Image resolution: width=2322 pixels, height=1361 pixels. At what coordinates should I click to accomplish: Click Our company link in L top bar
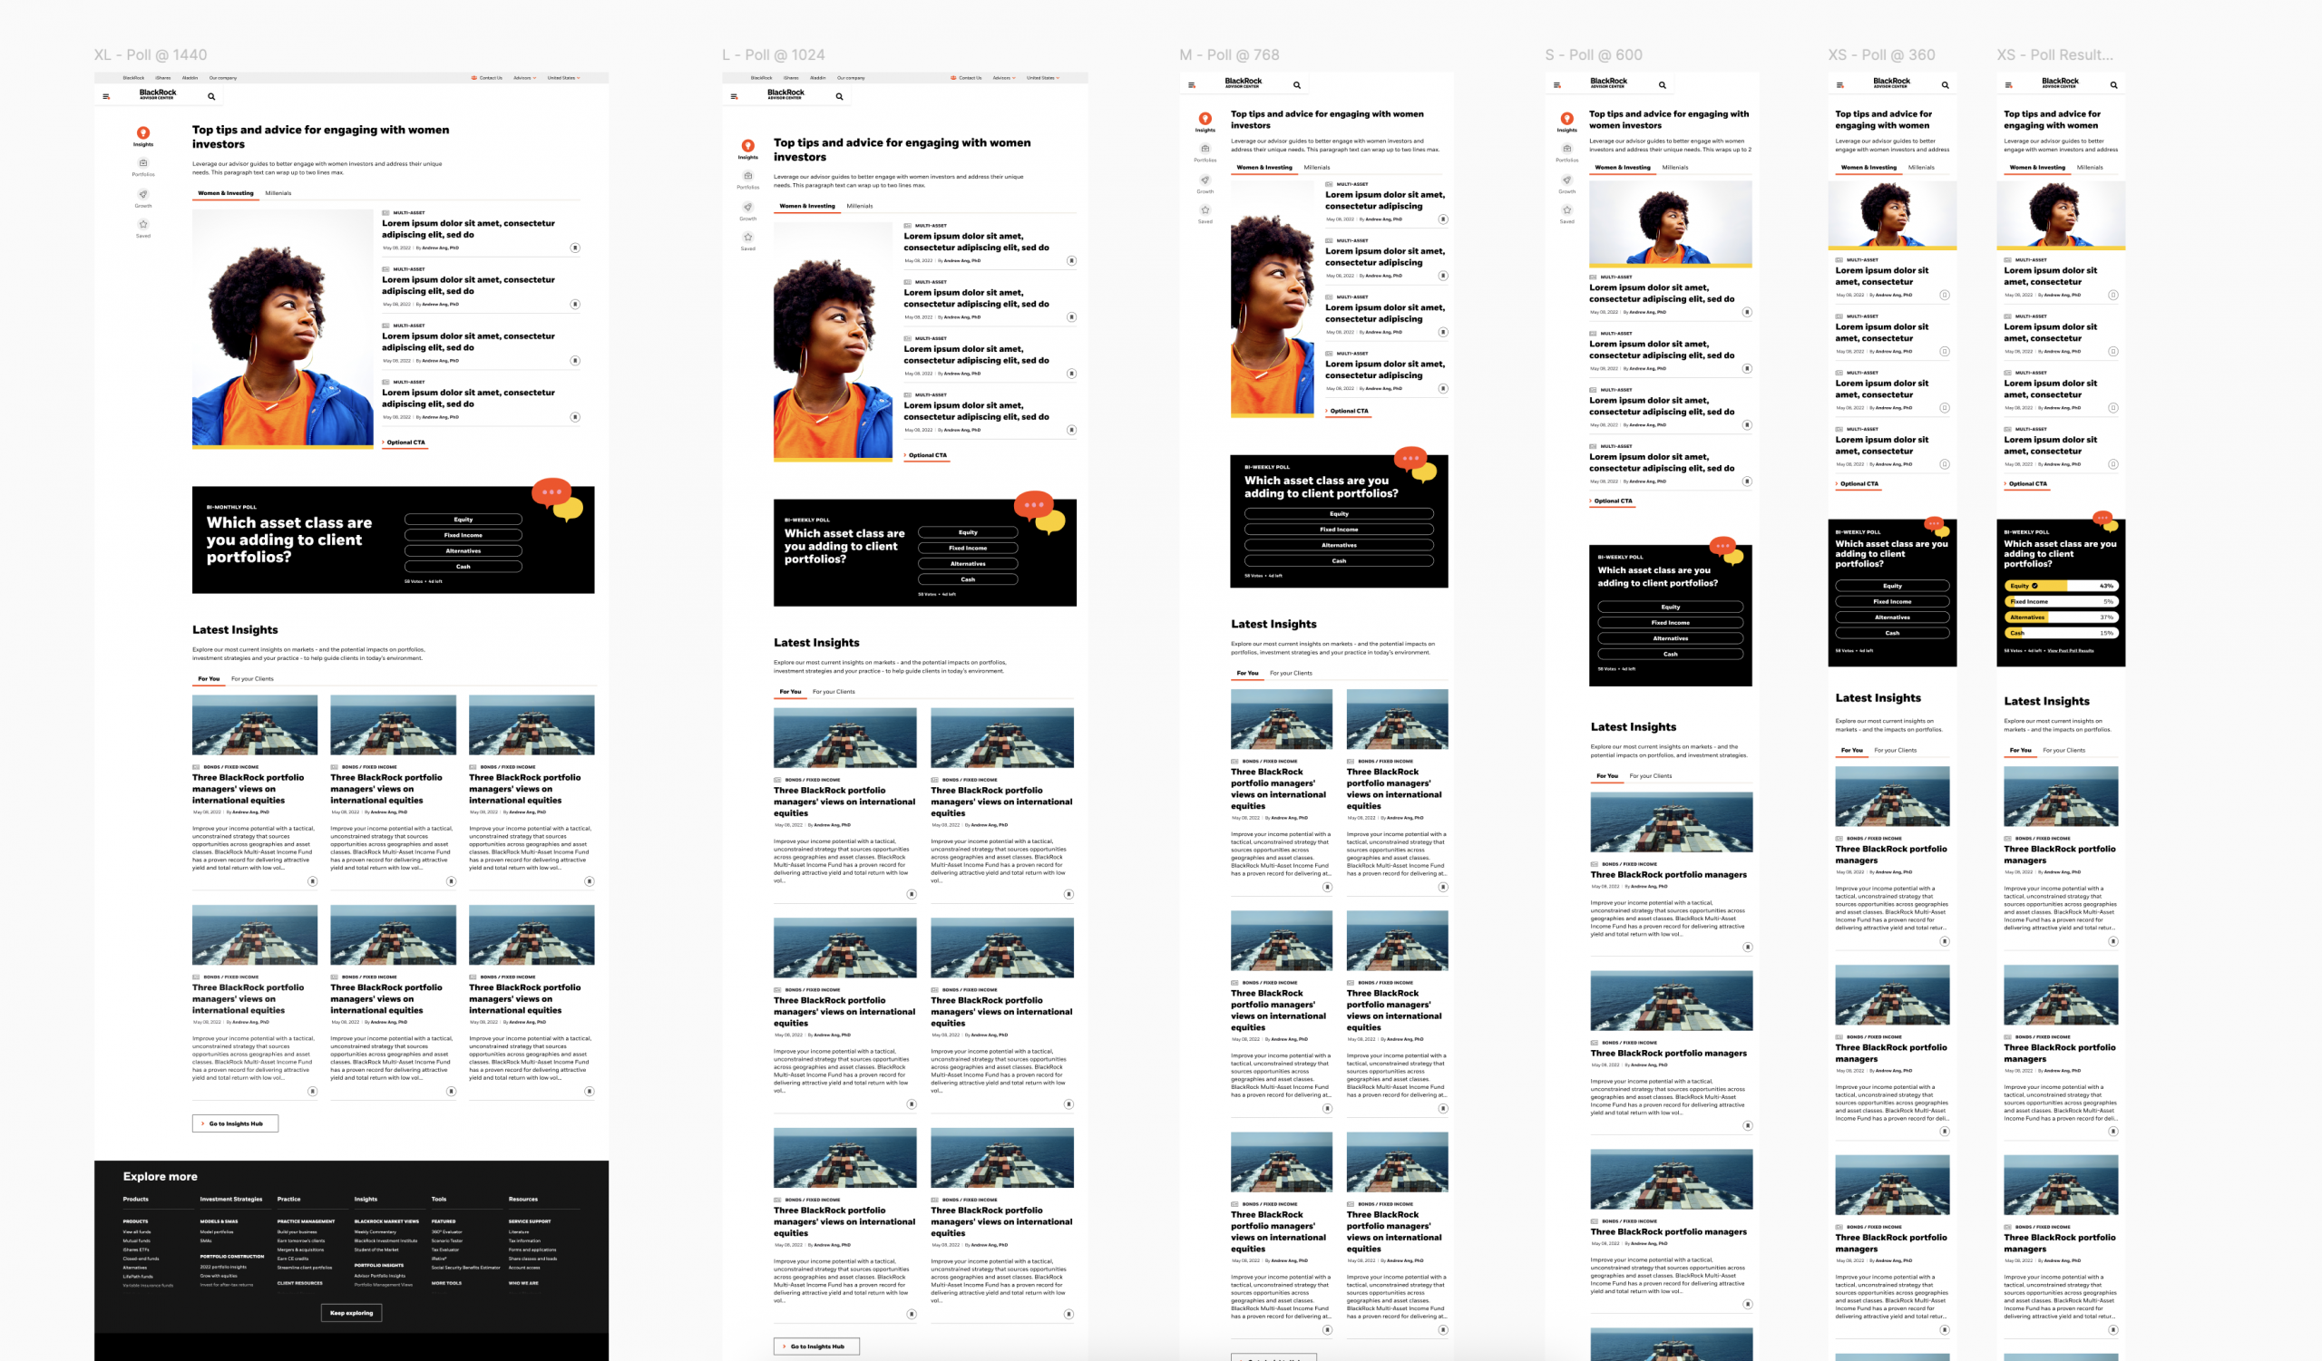[851, 78]
